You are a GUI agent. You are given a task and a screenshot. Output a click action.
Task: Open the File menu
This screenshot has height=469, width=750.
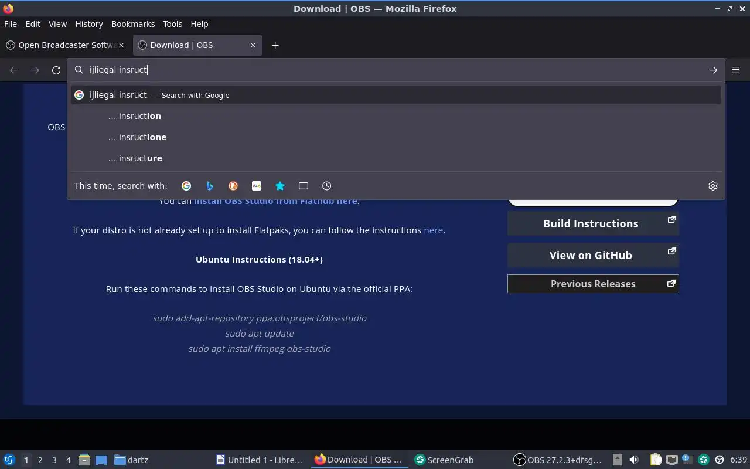coord(11,24)
